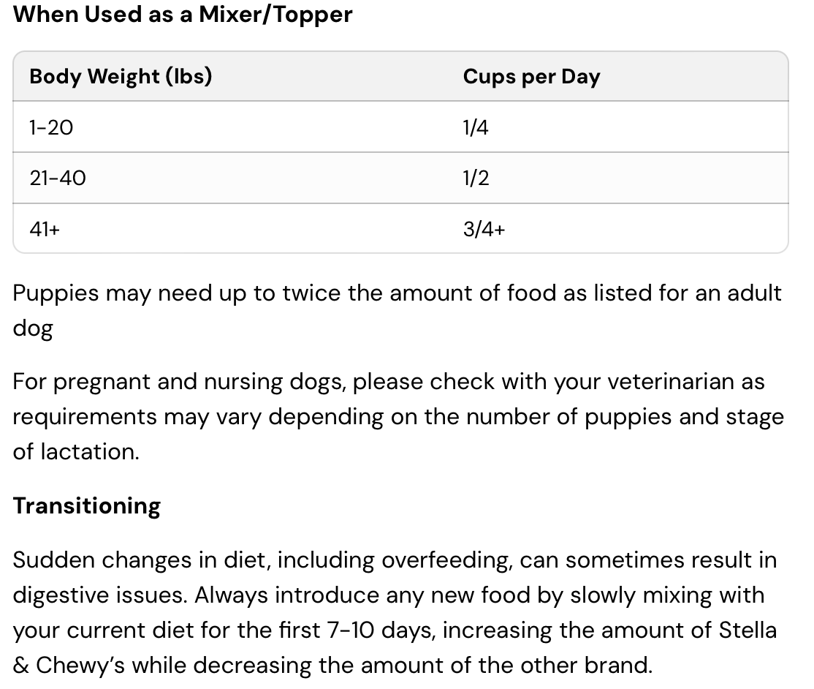This screenshot has width=814, height=689.
Task: Click the "Transitioning" heading
Action: tap(86, 506)
